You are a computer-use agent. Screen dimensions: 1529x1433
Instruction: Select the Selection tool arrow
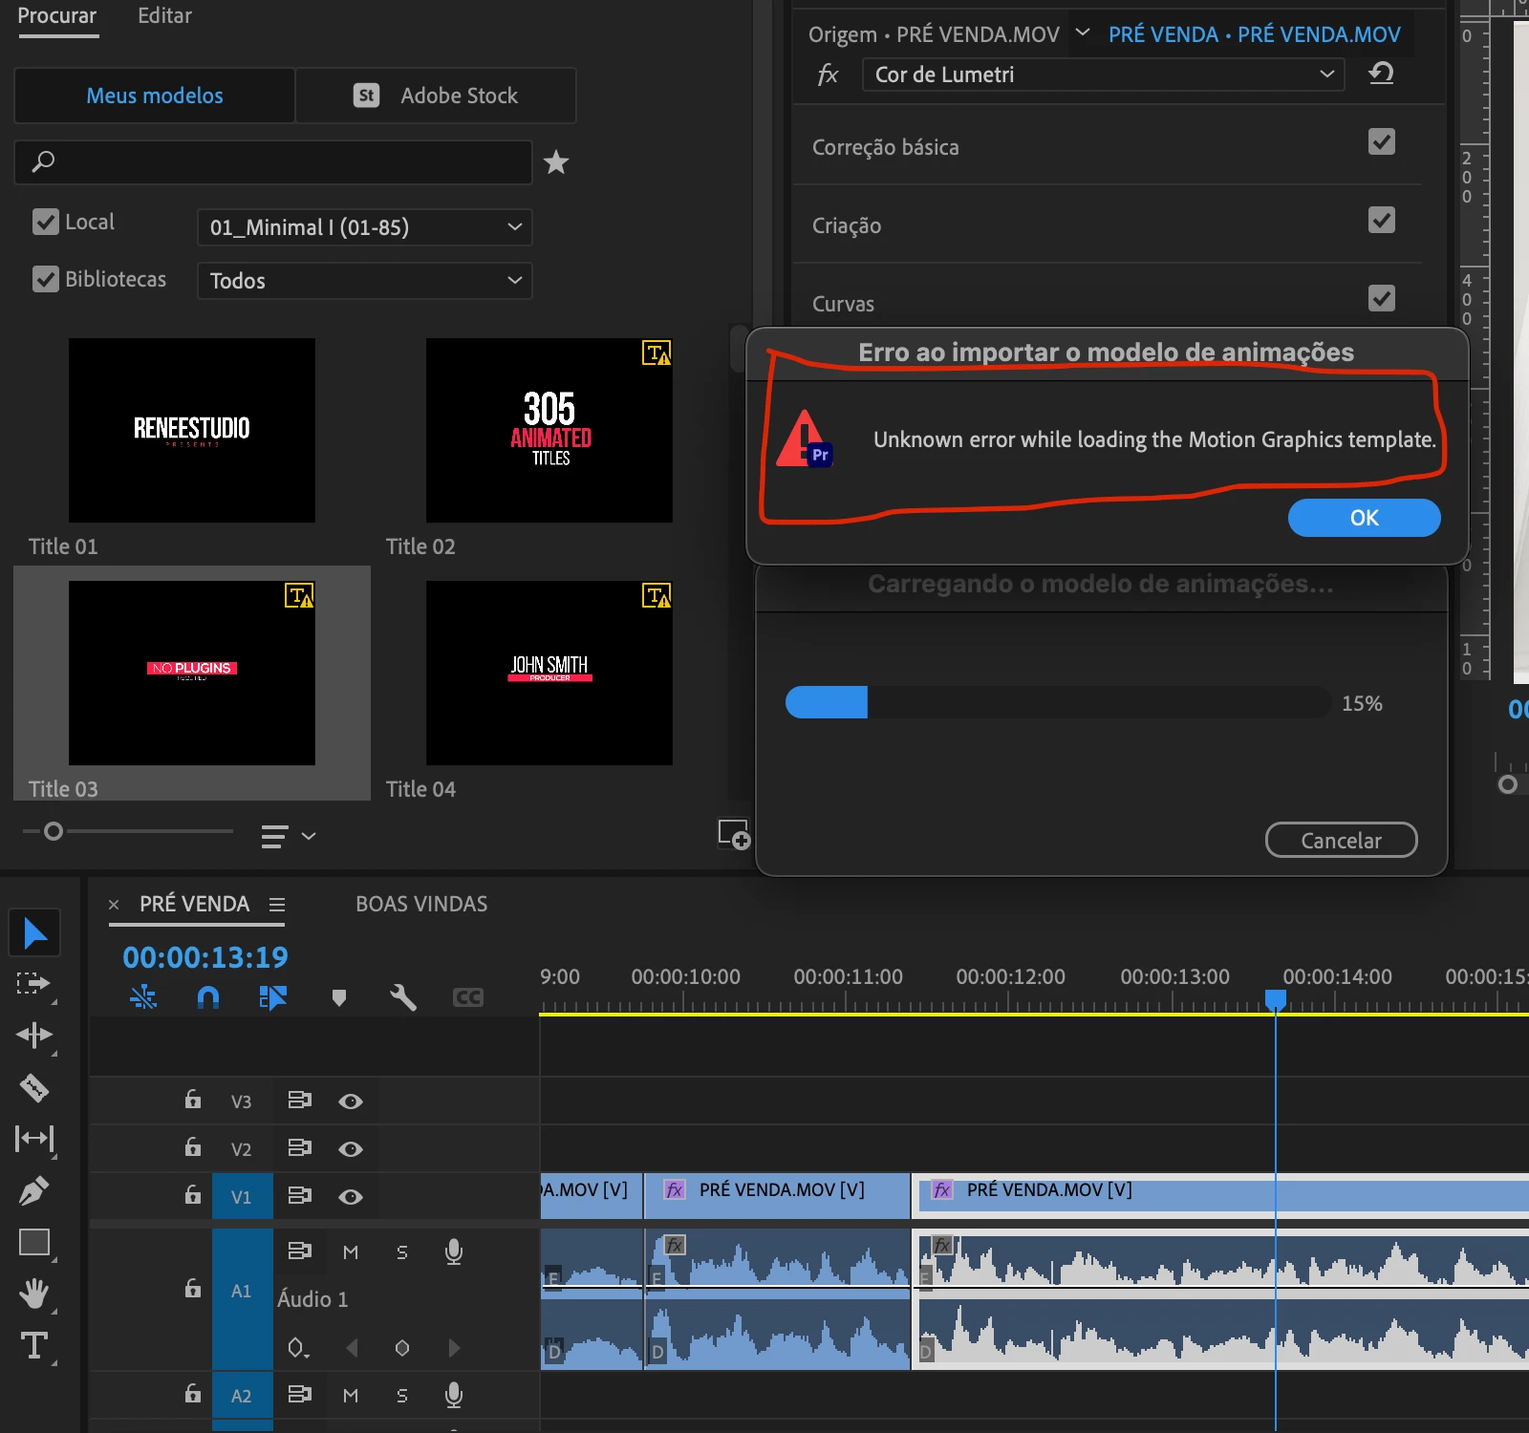(x=34, y=932)
